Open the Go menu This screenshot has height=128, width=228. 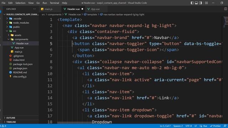[x=38, y=3]
